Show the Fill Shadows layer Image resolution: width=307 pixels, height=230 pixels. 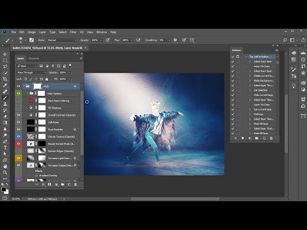(19, 108)
